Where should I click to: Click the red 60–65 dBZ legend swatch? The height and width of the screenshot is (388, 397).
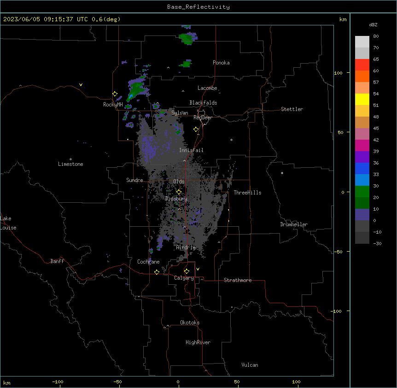point(362,65)
